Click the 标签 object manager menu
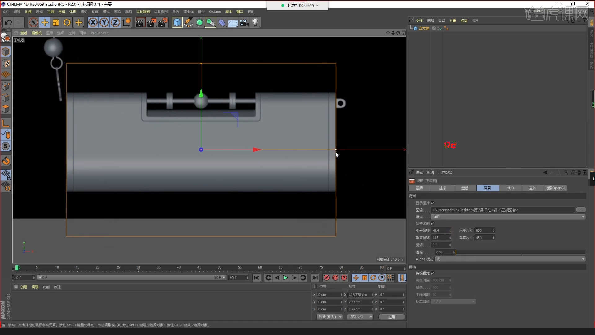The width and height of the screenshot is (595, 335). click(x=464, y=21)
